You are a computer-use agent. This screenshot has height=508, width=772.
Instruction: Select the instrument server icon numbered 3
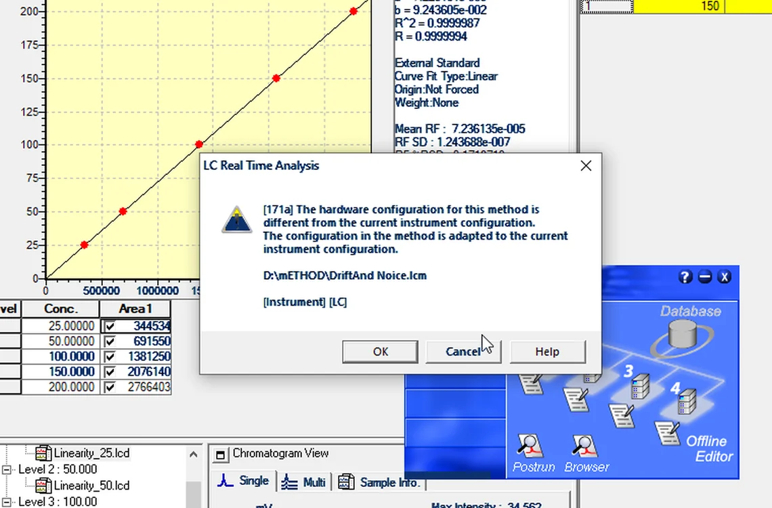(641, 386)
